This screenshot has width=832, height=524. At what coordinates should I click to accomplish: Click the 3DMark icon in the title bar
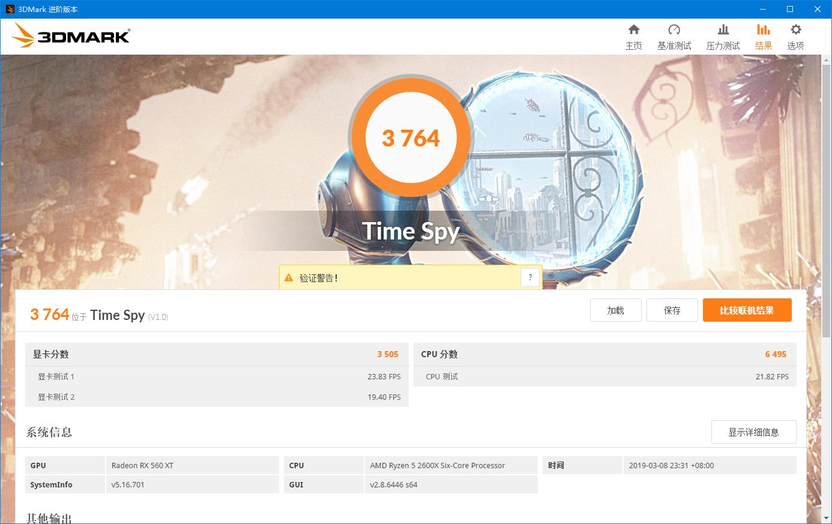10,9
